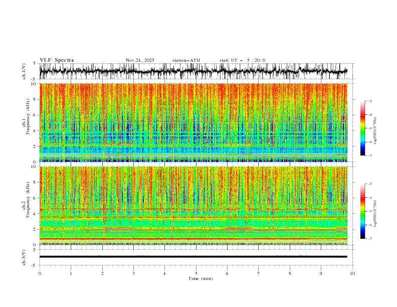Select the "ch.1 Frequency (kHz)" axis label

[26, 117]
